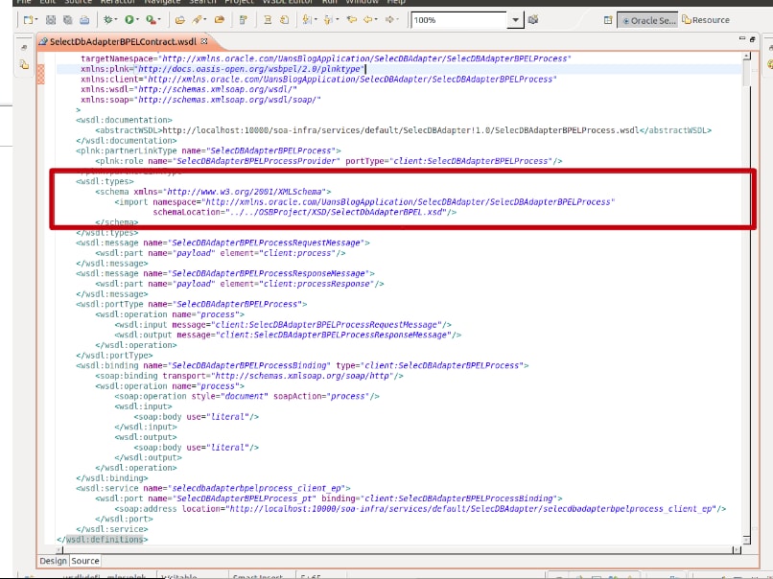Open the Oracle Service Bus perspective
The width and height of the screenshot is (773, 579).
coord(649,20)
